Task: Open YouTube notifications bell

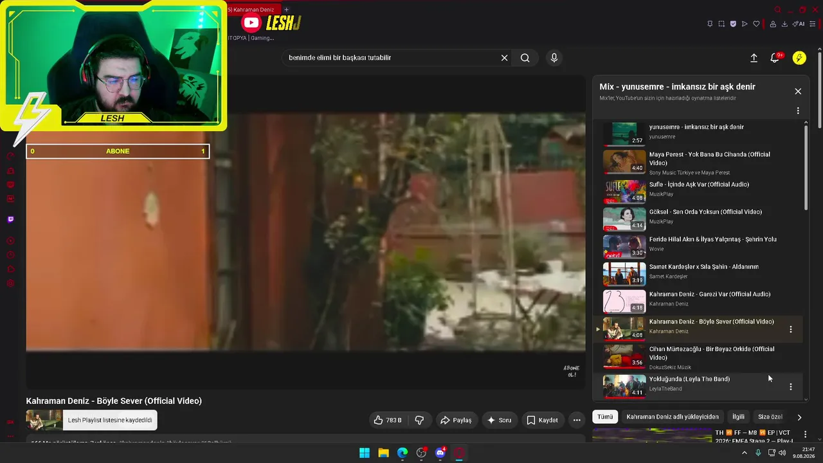Action: [x=775, y=58]
